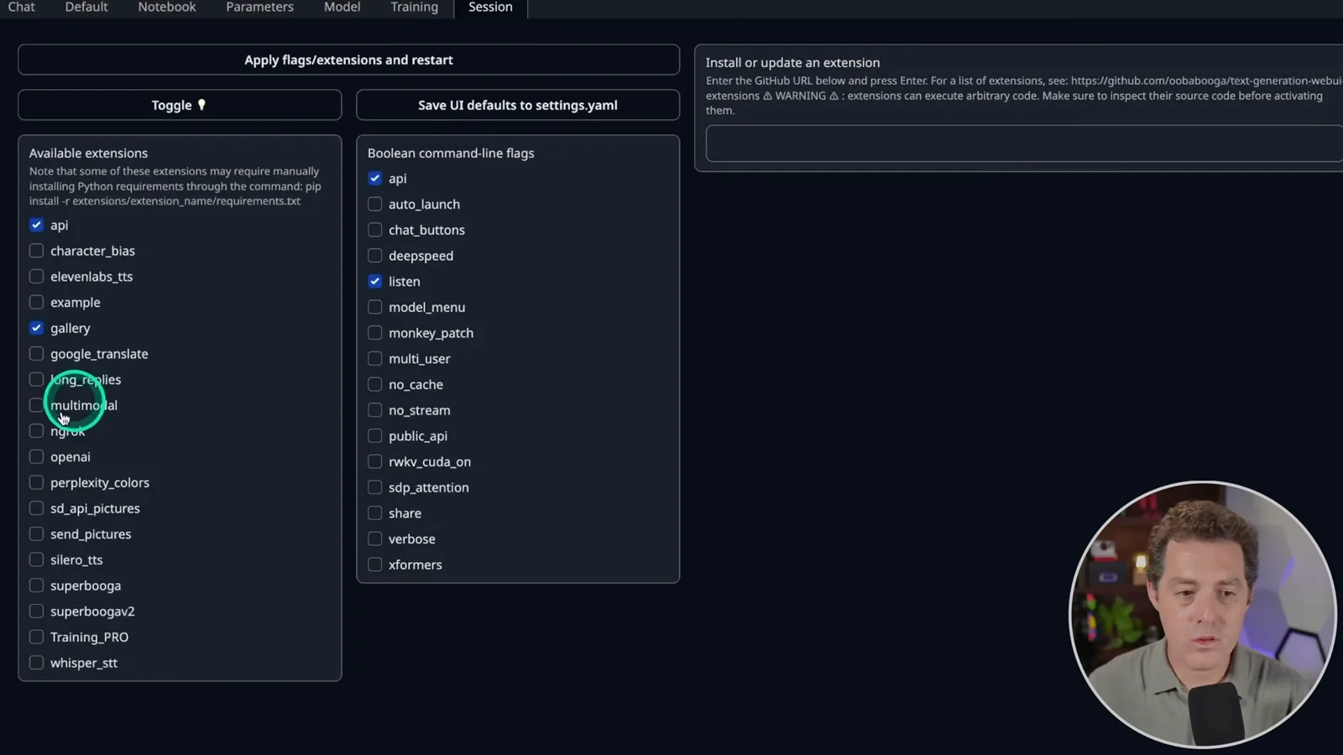Enable the openai extension
This screenshot has height=755, width=1343.
[36, 457]
